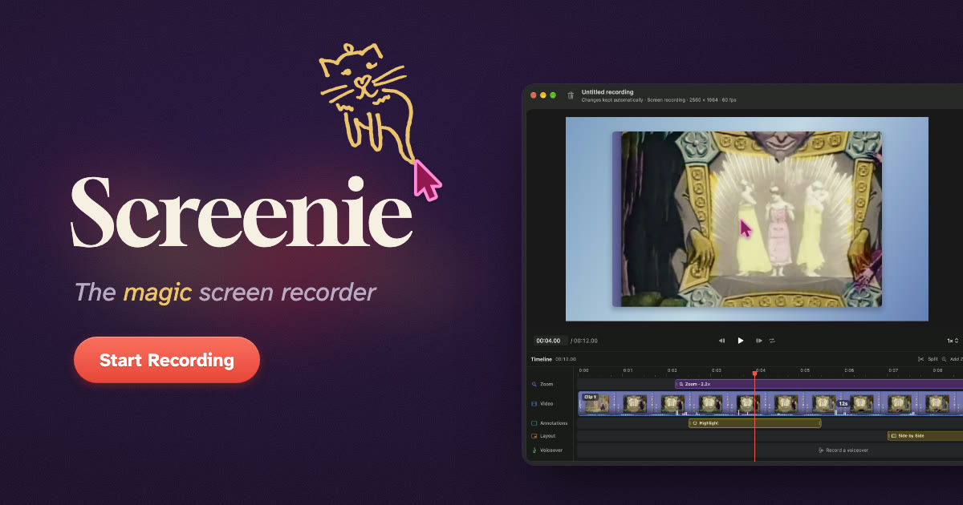
Task: Click the Screenie logo text
Action: 242,212
